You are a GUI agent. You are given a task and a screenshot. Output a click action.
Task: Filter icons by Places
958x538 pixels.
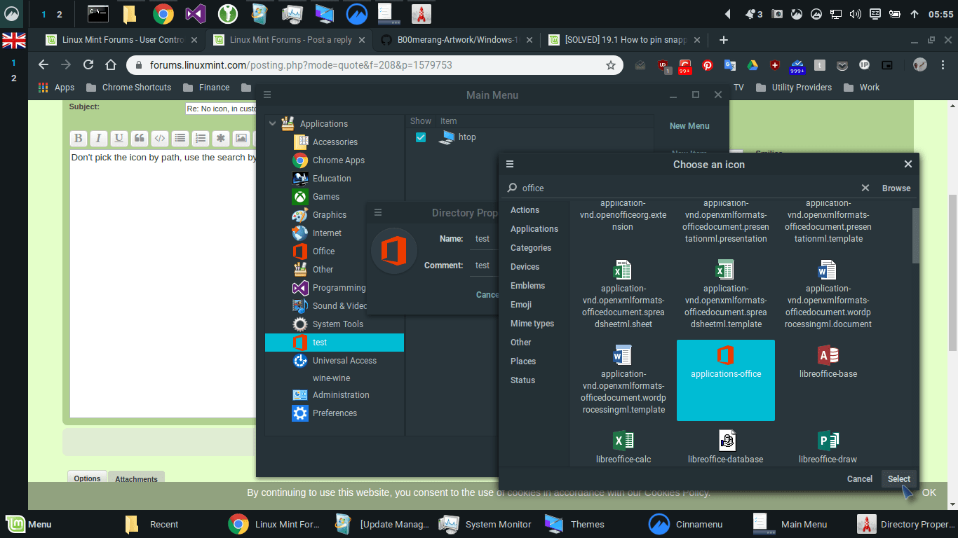pyautogui.click(x=523, y=361)
